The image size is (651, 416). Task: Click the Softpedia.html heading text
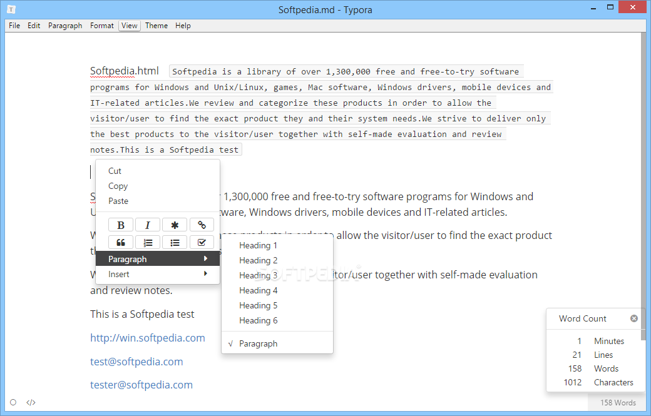124,71
